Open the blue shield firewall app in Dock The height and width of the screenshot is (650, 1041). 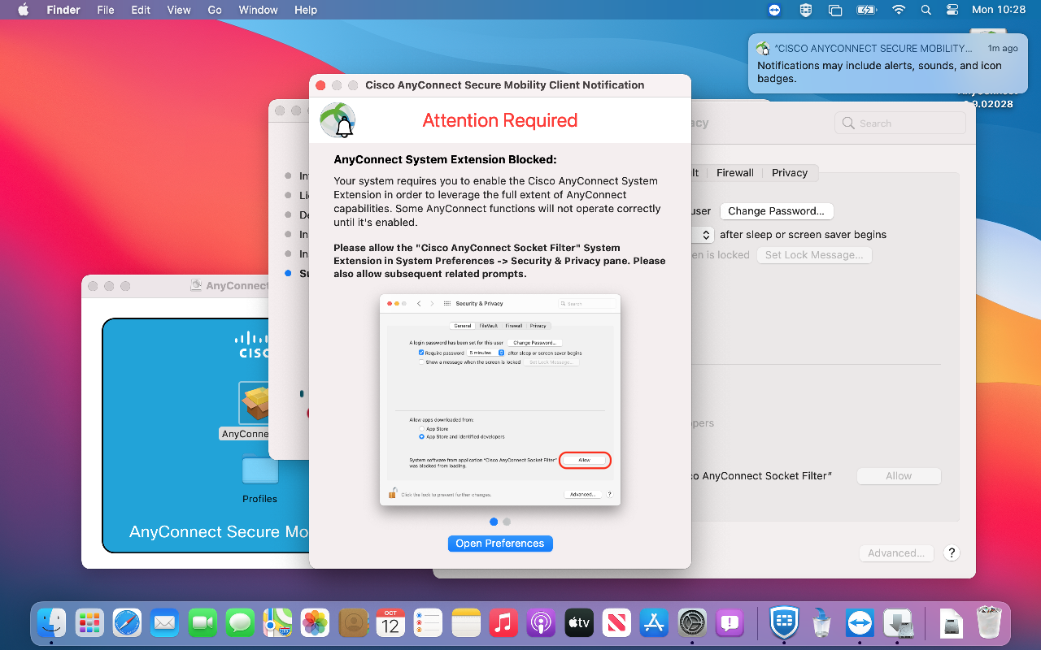click(784, 623)
